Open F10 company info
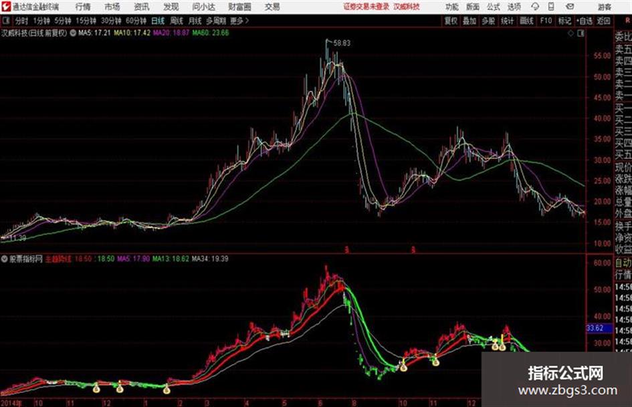The image size is (632, 407). click(546, 21)
